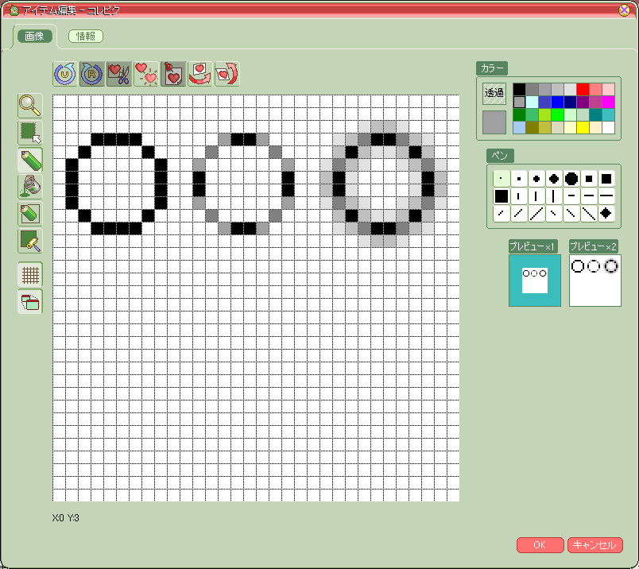The width and height of the screenshot is (639, 569).
Task: Select the longest backslash diagonal pen
Action: coord(588,214)
